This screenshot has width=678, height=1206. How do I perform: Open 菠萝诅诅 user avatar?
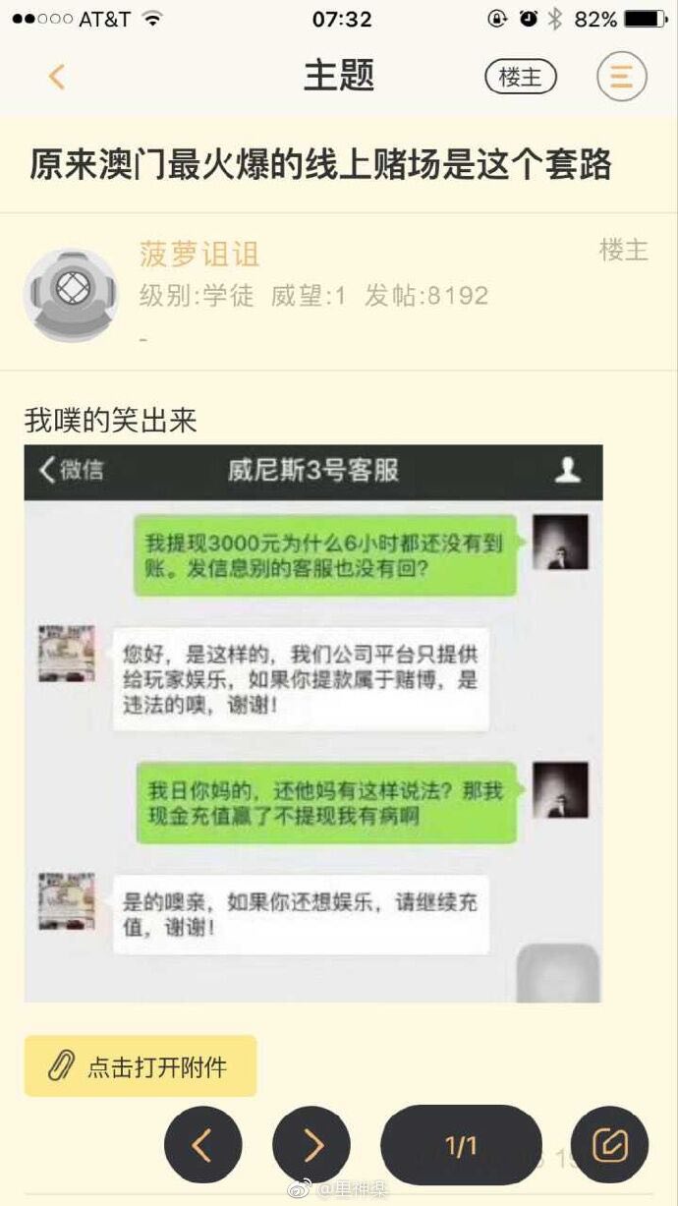pos(71,295)
